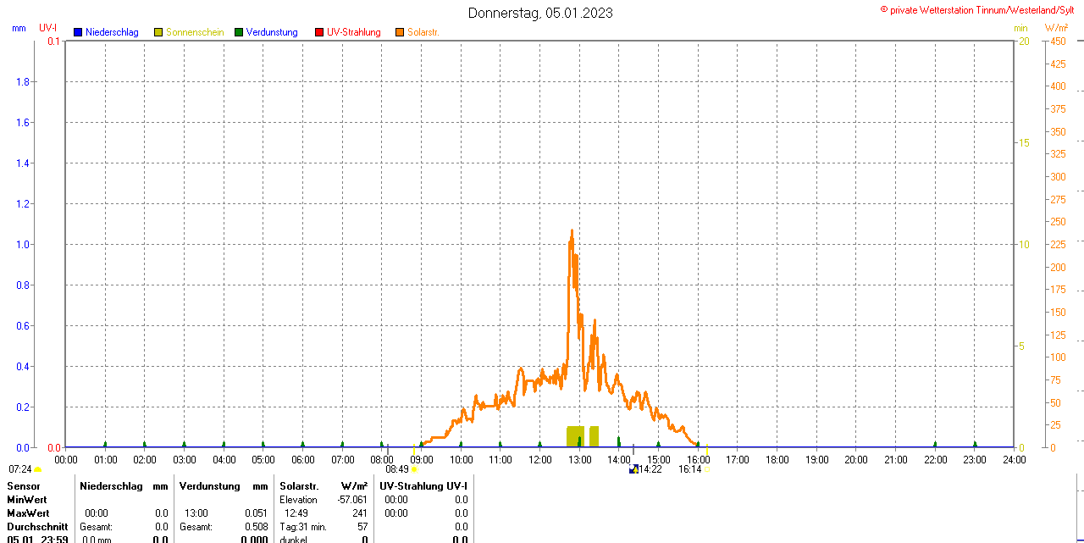
Task: Click the red UV-Strahlung legend square
Action: pos(319,32)
